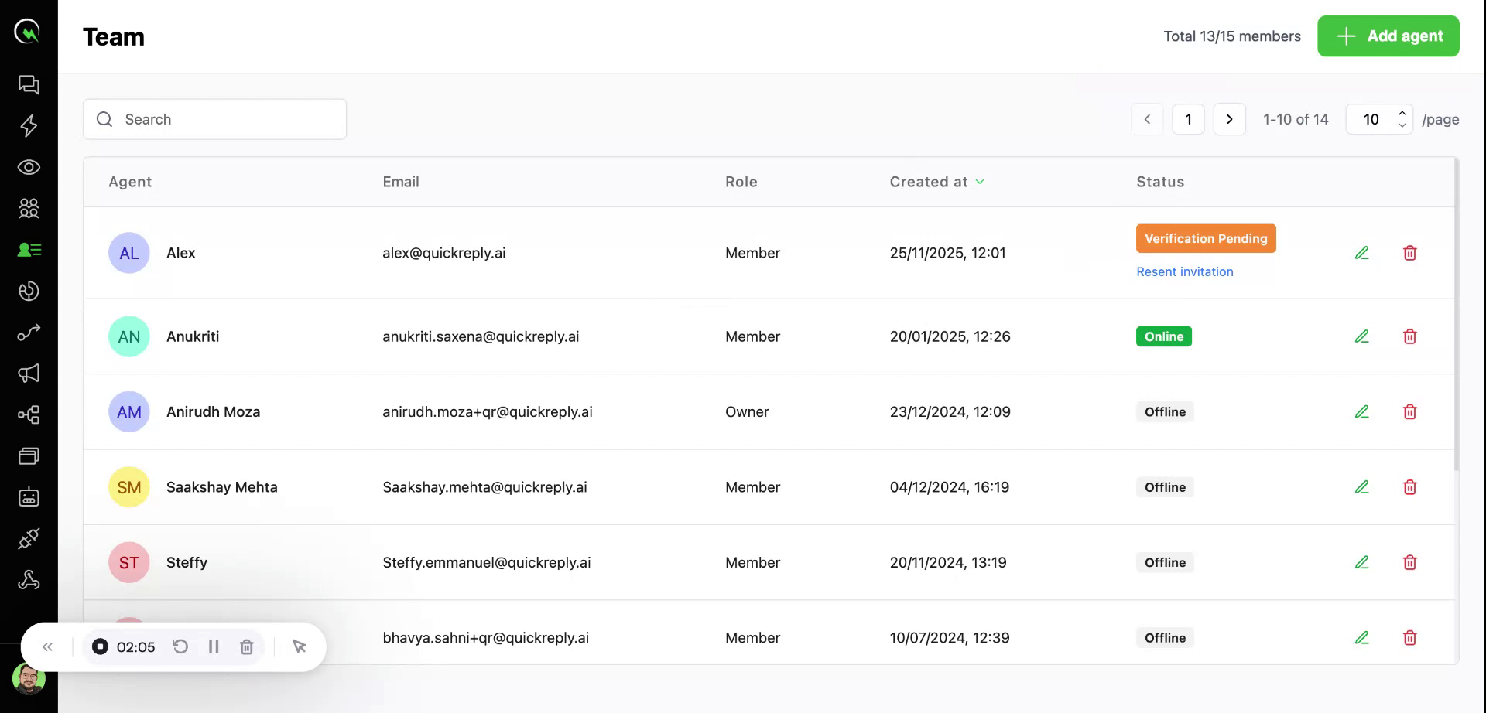Image resolution: width=1486 pixels, height=713 pixels.
Task: Click the robot bot icon in sidebar
Action: point(29,497)
